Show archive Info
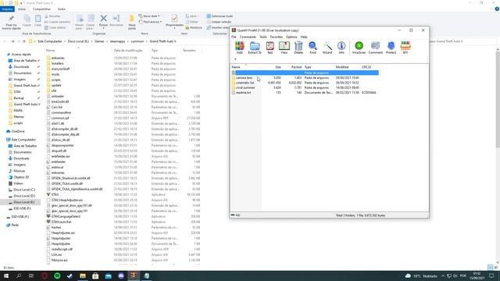The image size is (500, 281). pos(341,48)
